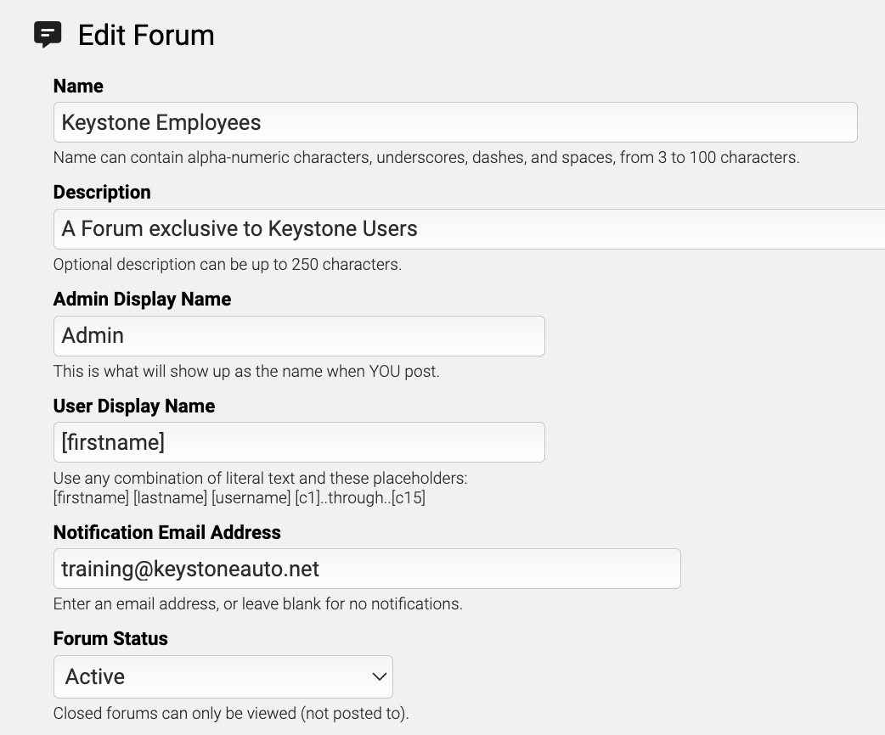Click the User Display Name field with [firstname]
The height and width of the screenshot is (735, 885).
pyautogui.click(x=299, y=442)
